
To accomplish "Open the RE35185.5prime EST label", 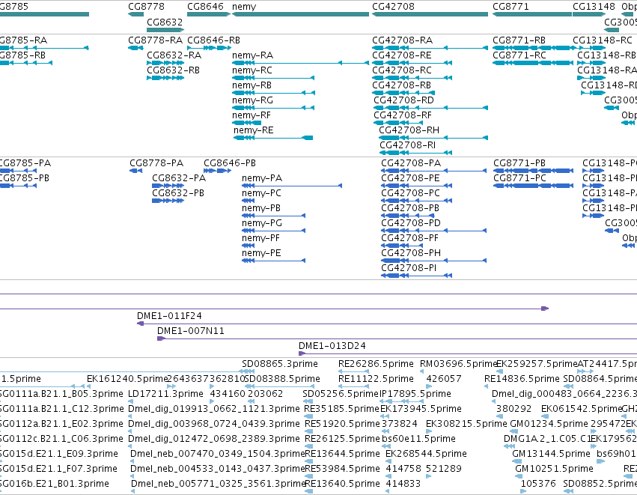I will tap(341, 409).
